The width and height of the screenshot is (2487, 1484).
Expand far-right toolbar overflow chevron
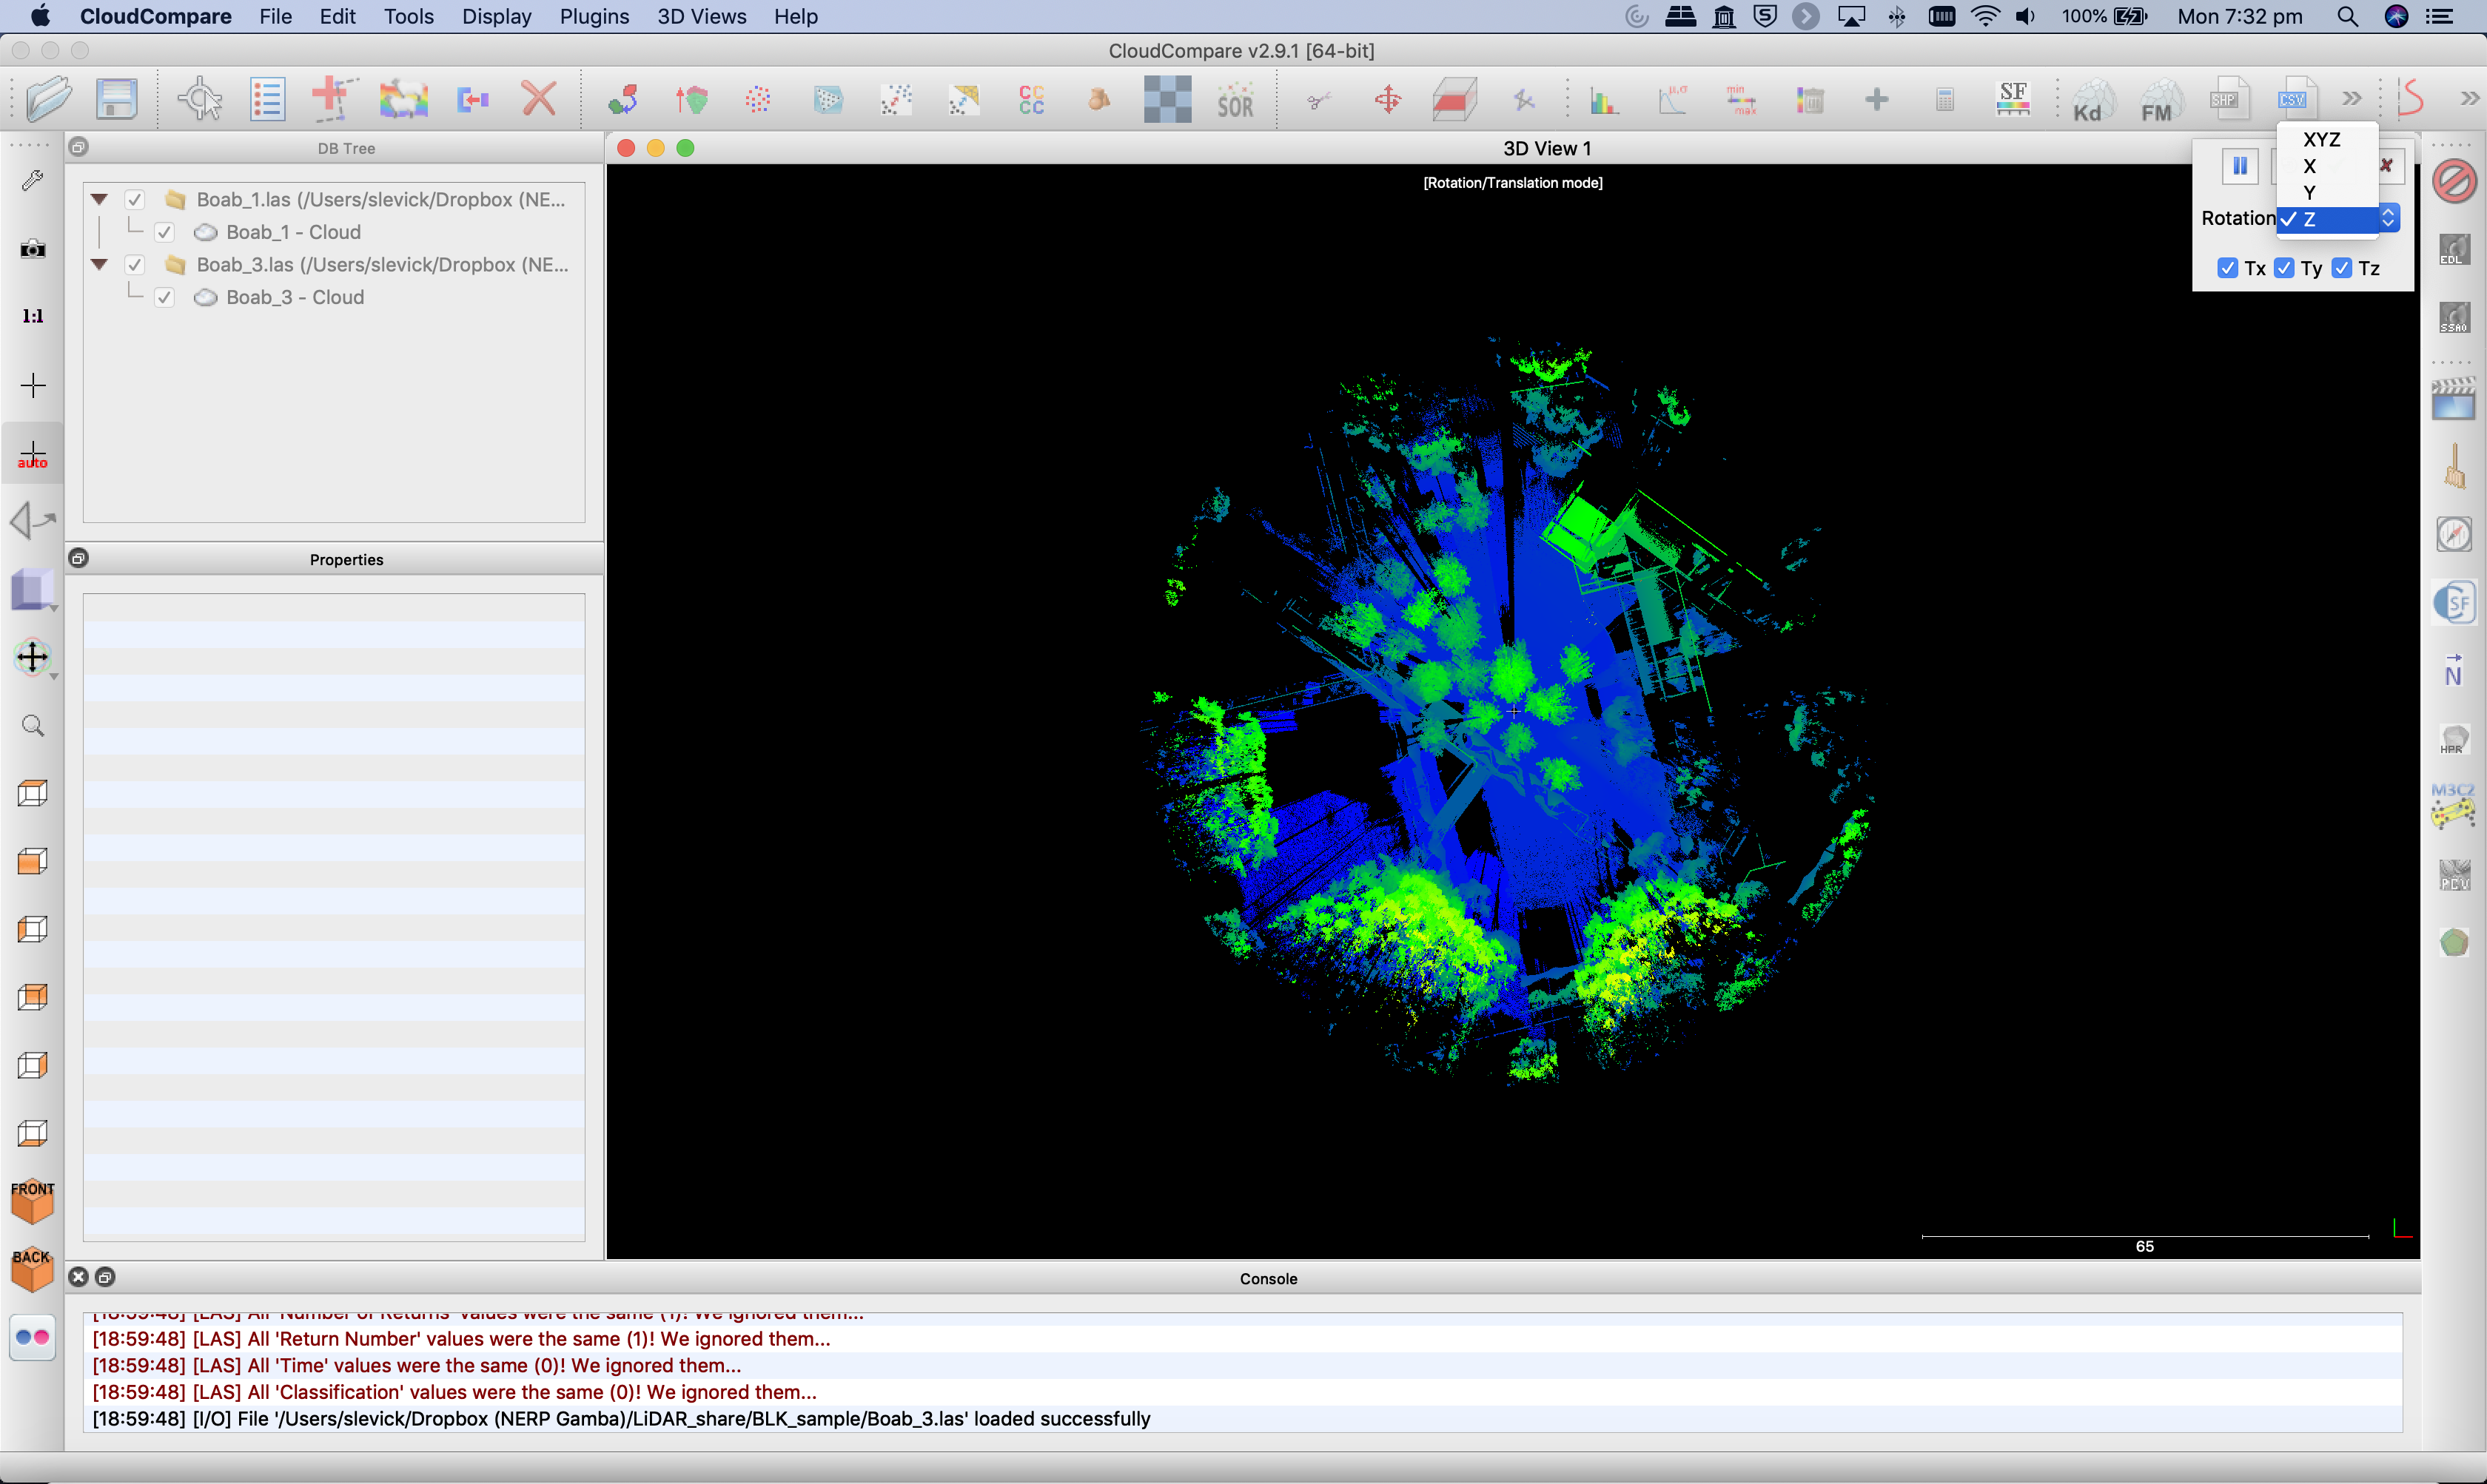point(2470,98)
